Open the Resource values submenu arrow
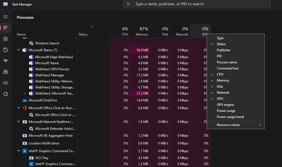This screenshot has height=167, width=282. coord(260,125)
